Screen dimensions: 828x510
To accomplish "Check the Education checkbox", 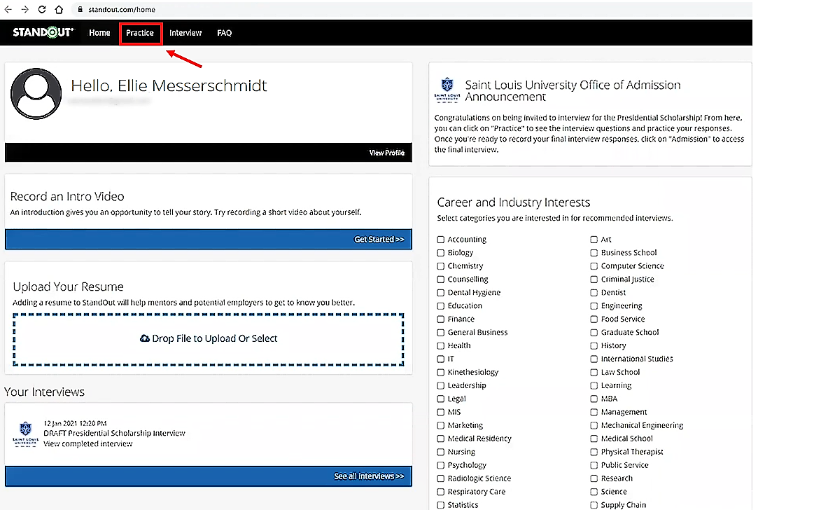I will click(x=441, y=305).
